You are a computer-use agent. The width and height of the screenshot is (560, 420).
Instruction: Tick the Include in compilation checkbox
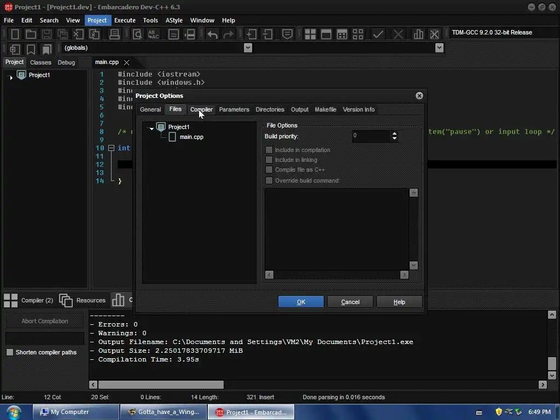coord(269,150)
